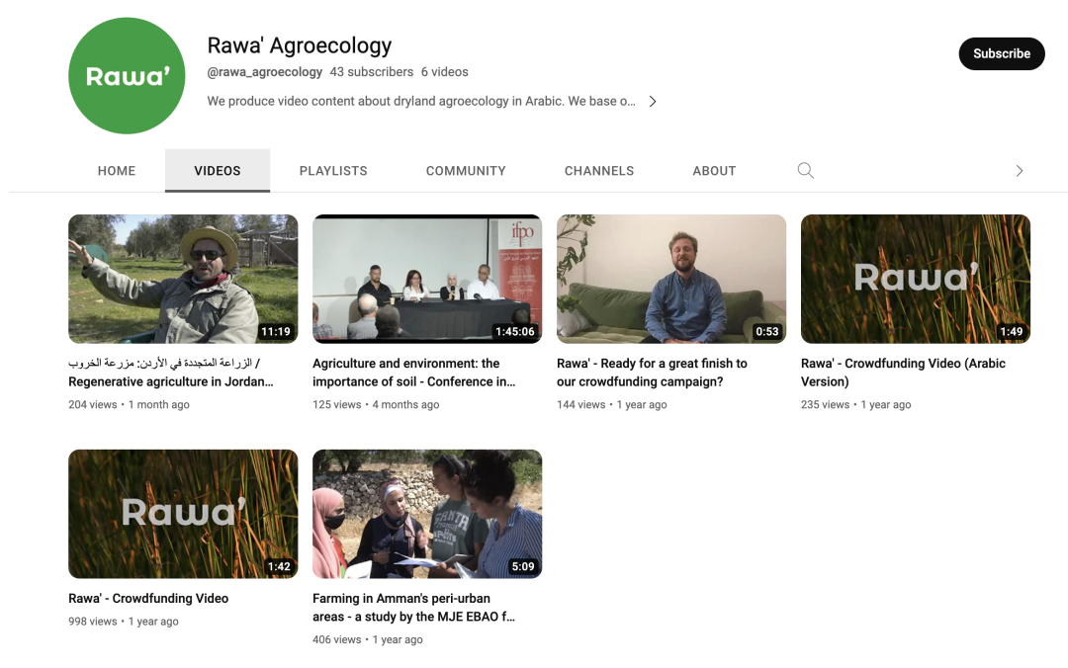Click title 'Agriculture and environment: the importance of soil'
Viewport: 1068px width, 668px height.
(x=413, y=373)
